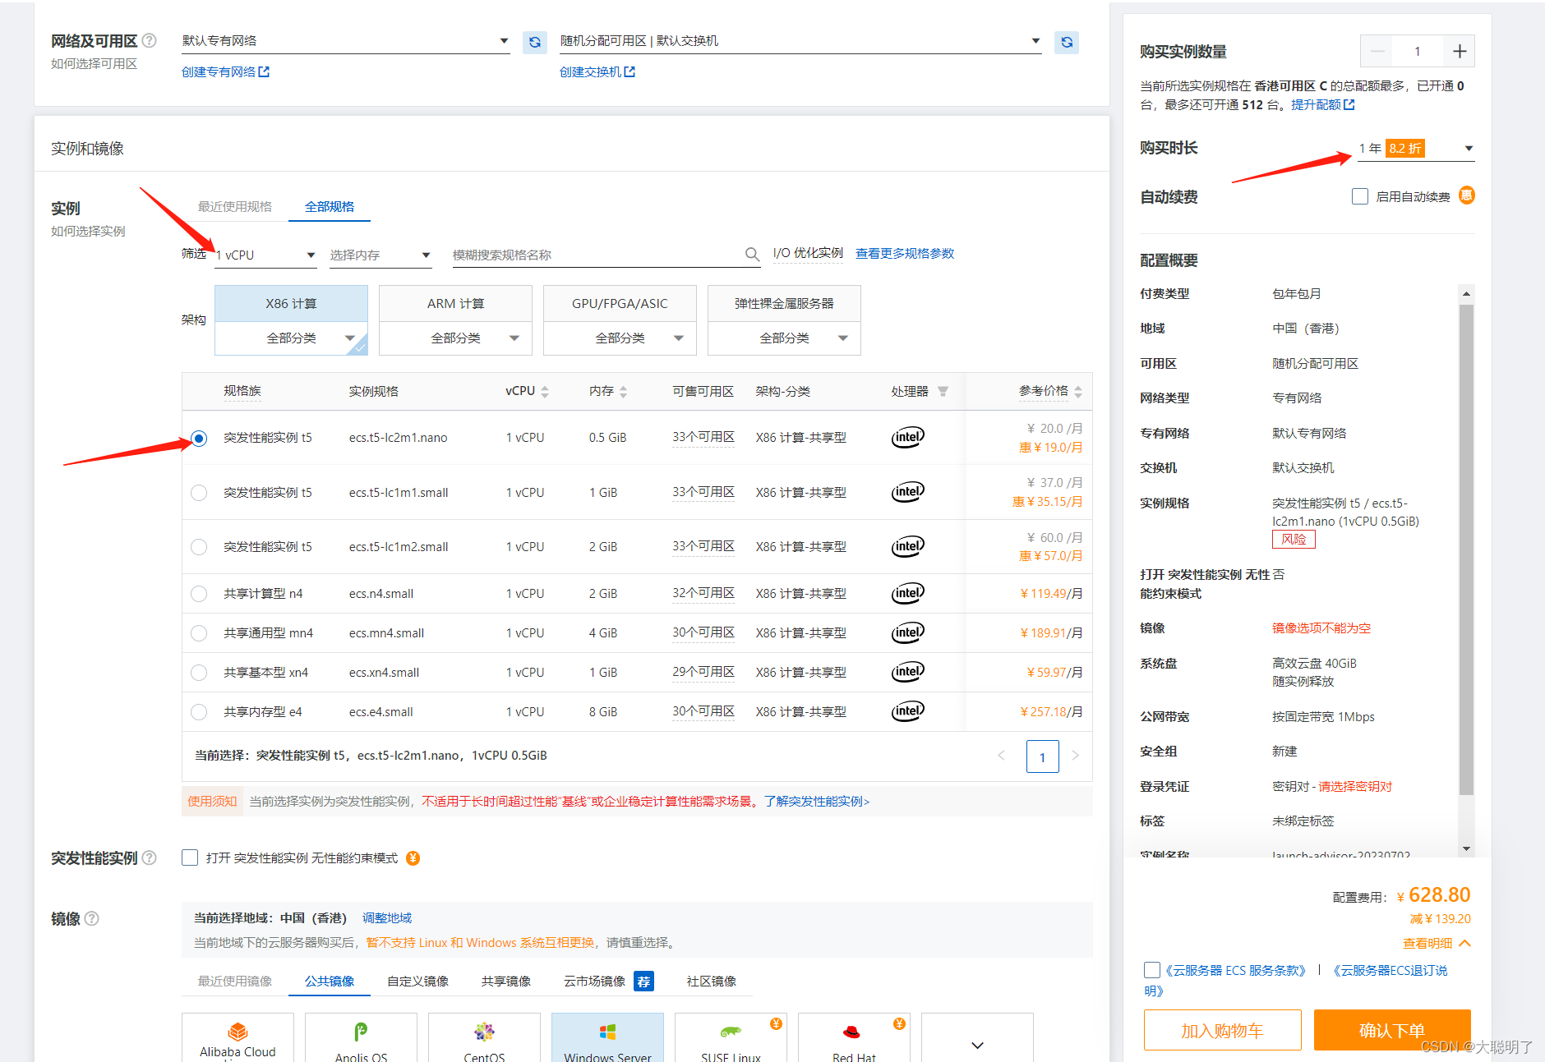Click 加入购物车 button

pos(1222,1030)
